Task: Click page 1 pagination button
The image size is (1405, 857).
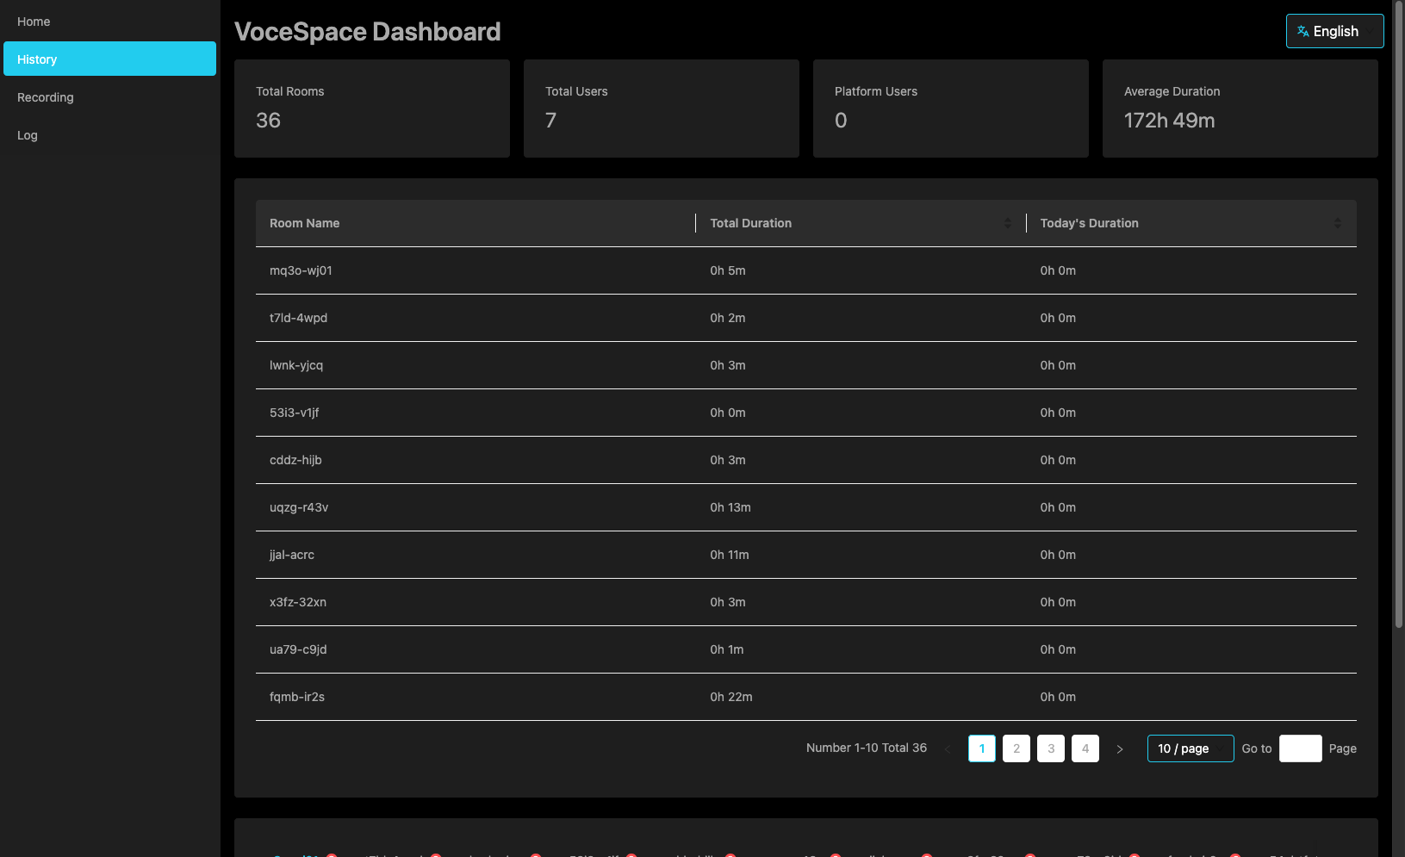Action: 982,748
